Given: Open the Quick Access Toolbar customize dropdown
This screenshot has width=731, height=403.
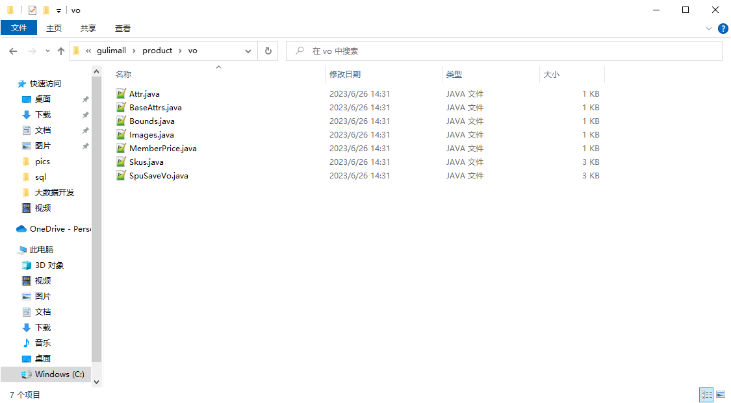Looking at the screenshot, I should coord(58,10).
